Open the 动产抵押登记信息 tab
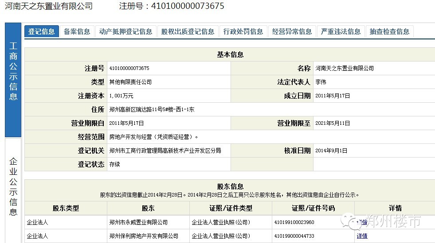Viewport: 435px width, 243px height. pyautogui.click(x=125, y=31)
